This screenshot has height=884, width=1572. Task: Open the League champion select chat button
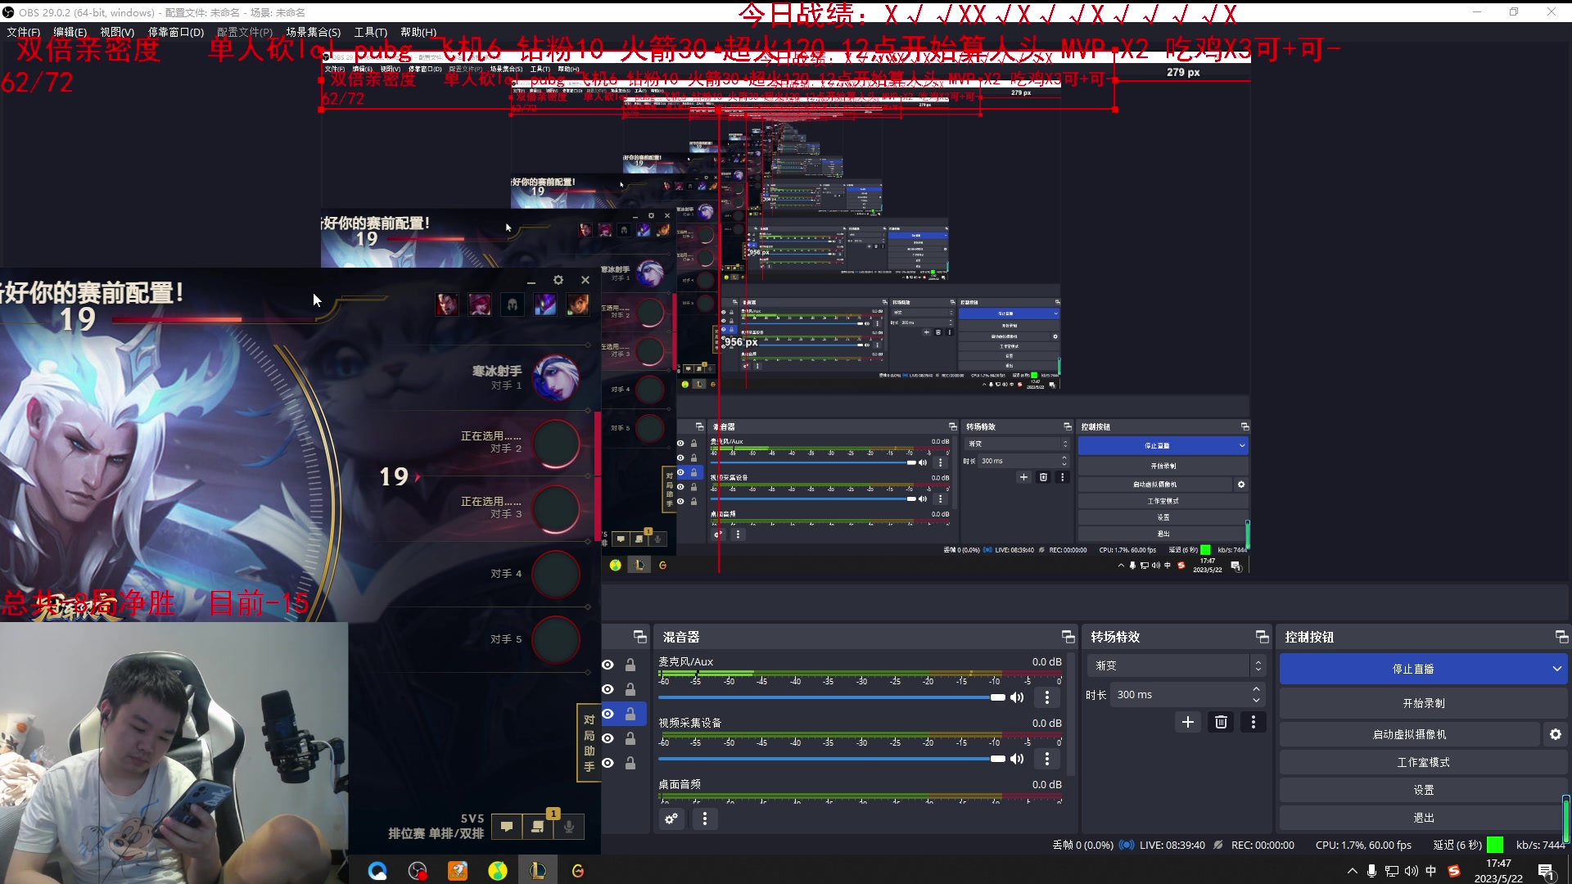point(507,827)
